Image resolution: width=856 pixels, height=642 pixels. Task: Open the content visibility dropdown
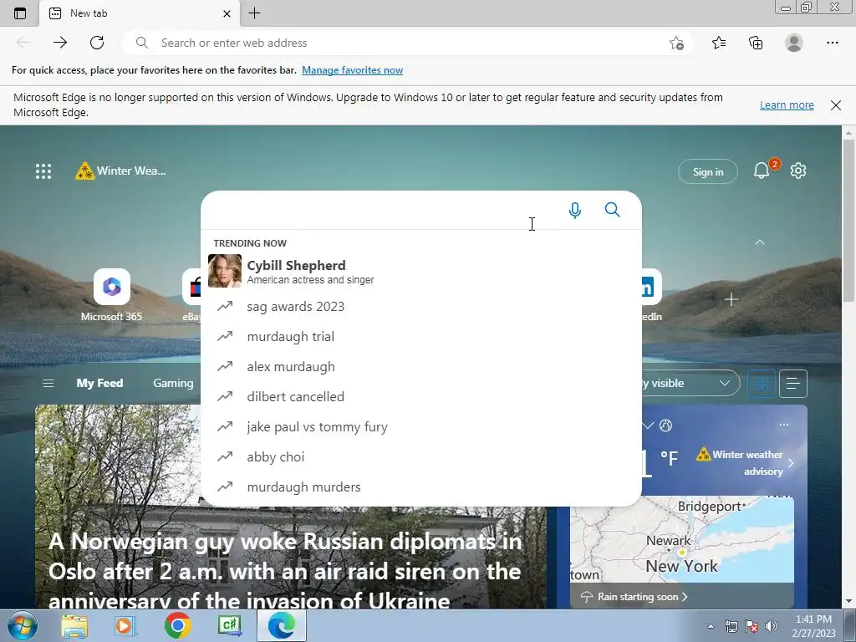690,383
